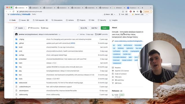Image resolution: width=185 pixels, height=104 pixels.
Task: Toggle the Starred button for the repository
Action: (138, 14)
